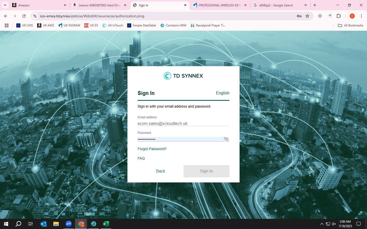The image size is (367, 229).
Task: Open Excel from the taskbar
Action: [106, 224]
